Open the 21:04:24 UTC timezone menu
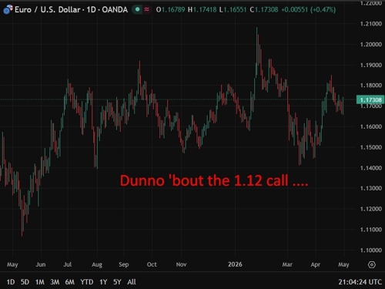 (360, 282)
